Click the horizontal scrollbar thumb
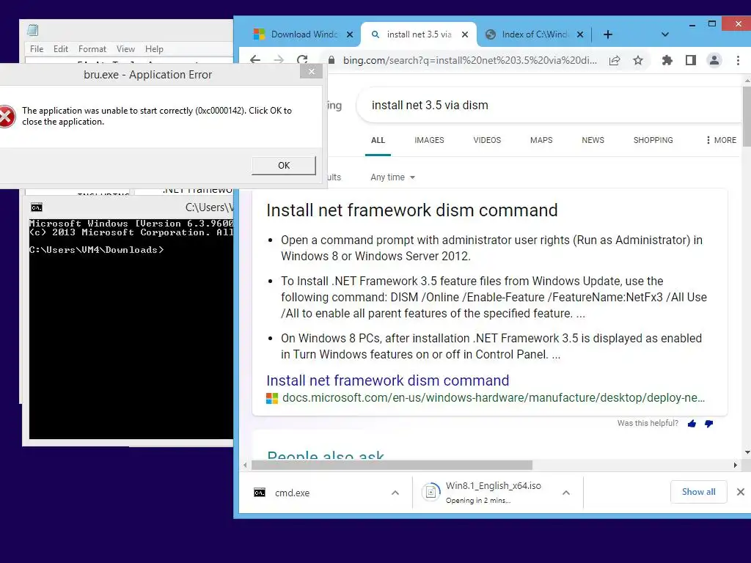The height and width of the screenshot is (563, 751). tap(392, 465)
